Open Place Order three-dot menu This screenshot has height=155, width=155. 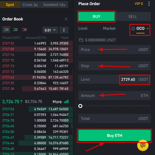(x=149, y=4)
